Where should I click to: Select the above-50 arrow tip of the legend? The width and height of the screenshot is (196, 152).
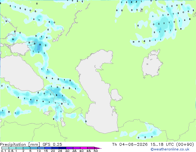tap(98, 148)
